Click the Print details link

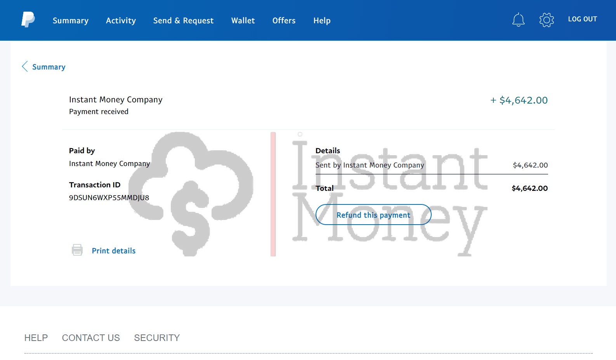[114, 251]
